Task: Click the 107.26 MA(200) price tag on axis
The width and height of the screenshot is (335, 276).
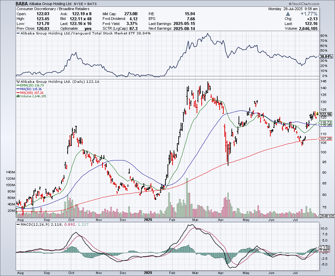Action: [326, 139]
